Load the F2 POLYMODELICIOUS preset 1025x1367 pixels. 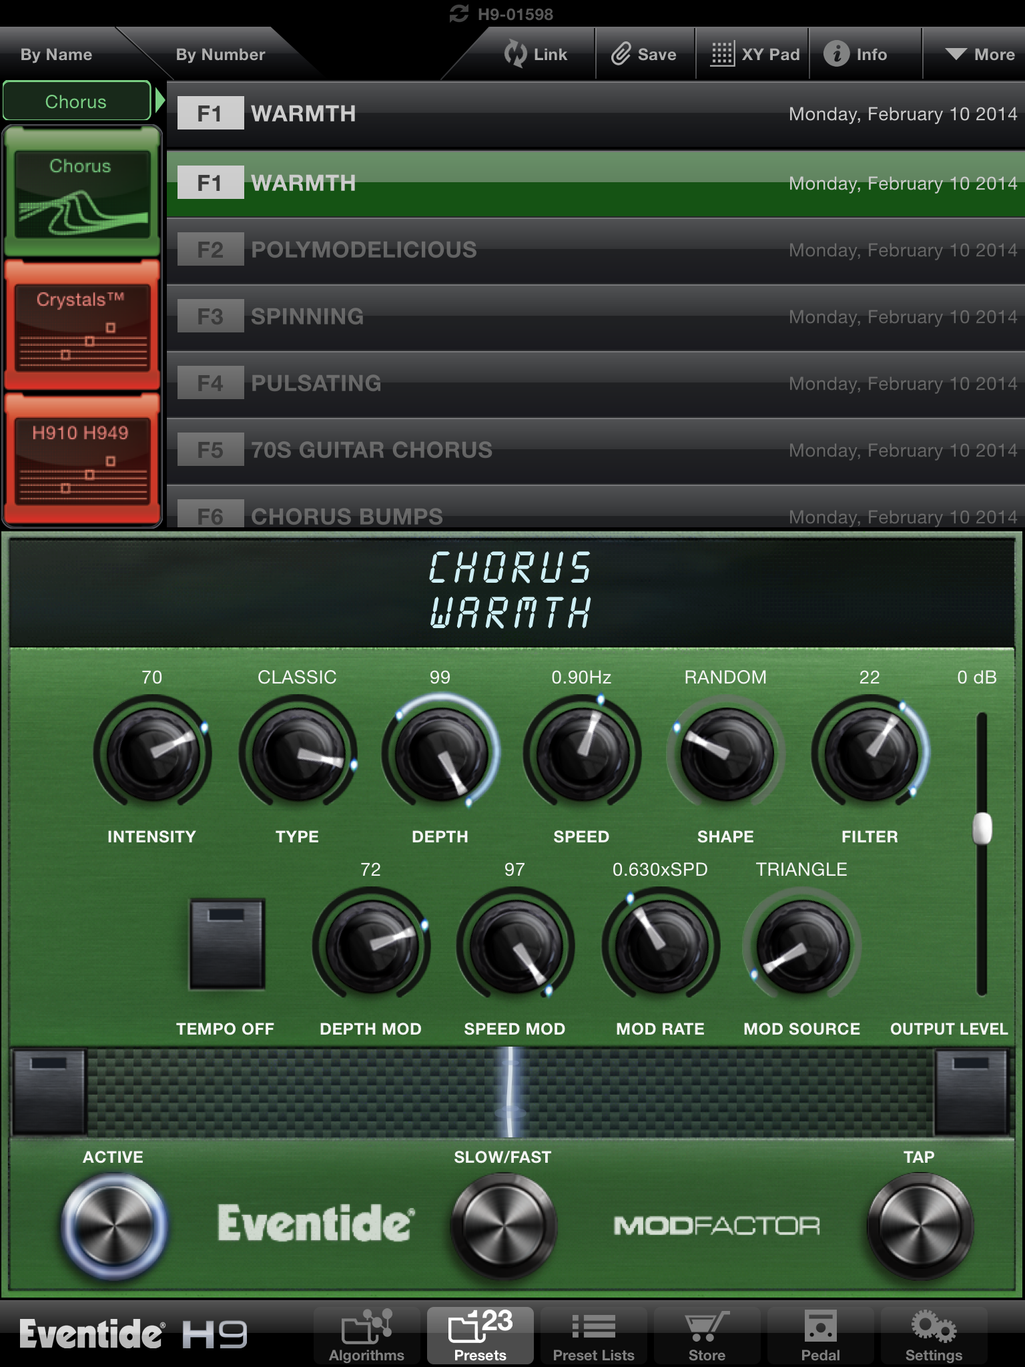click(595, 250)
